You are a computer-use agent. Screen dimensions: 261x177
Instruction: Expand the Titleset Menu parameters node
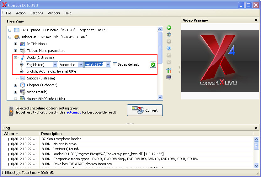tap(15, 51)
